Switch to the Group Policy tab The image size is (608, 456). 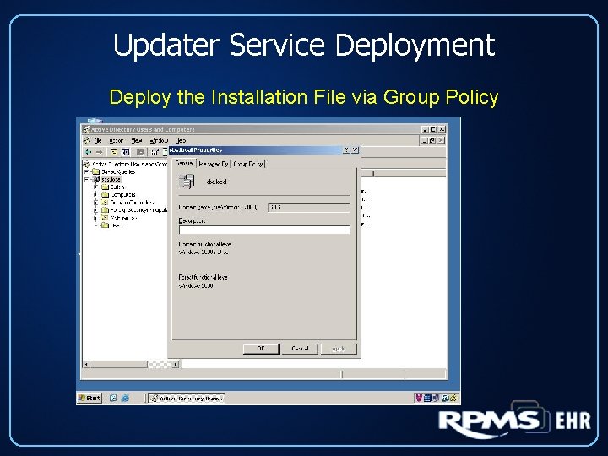click(248, 164)
